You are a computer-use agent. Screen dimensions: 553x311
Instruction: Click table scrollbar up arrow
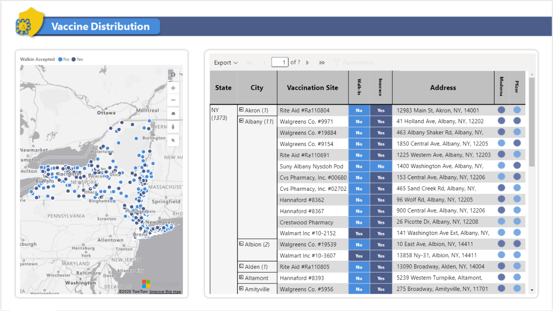tap(532, 74)
